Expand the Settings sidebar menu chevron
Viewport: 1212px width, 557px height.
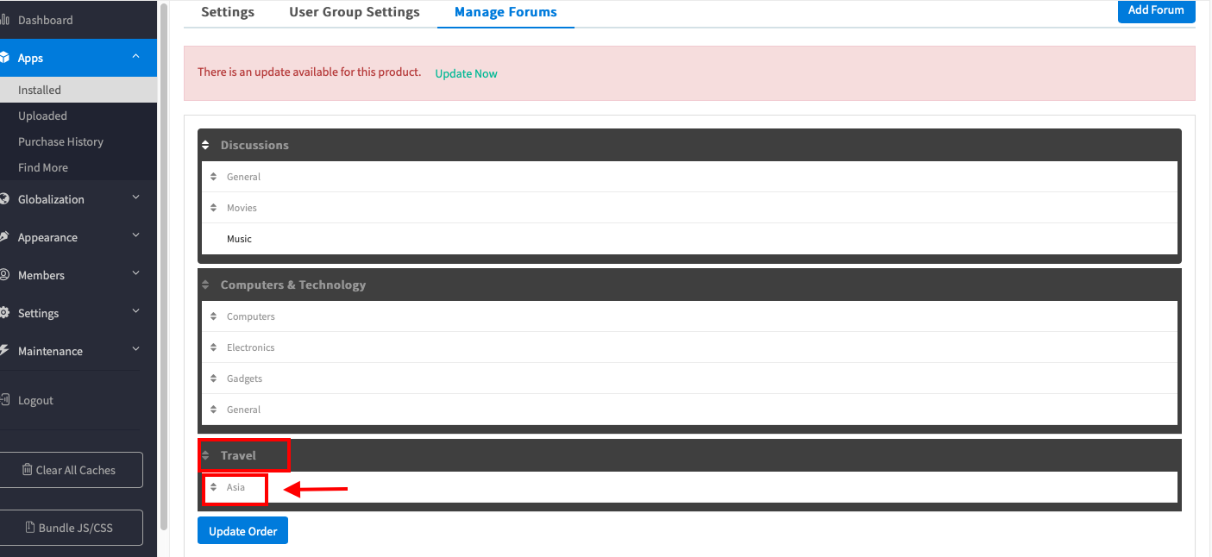coord(135,312)
